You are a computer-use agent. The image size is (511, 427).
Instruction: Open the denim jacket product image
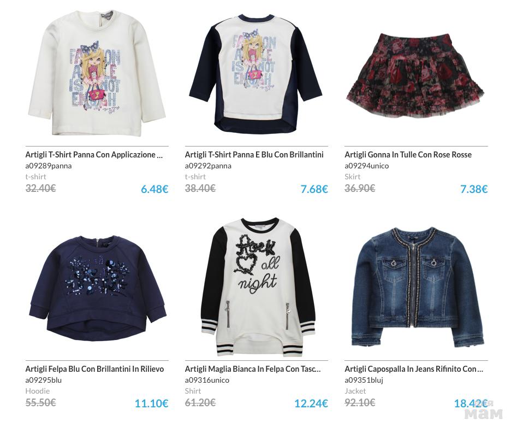[417, 286]
